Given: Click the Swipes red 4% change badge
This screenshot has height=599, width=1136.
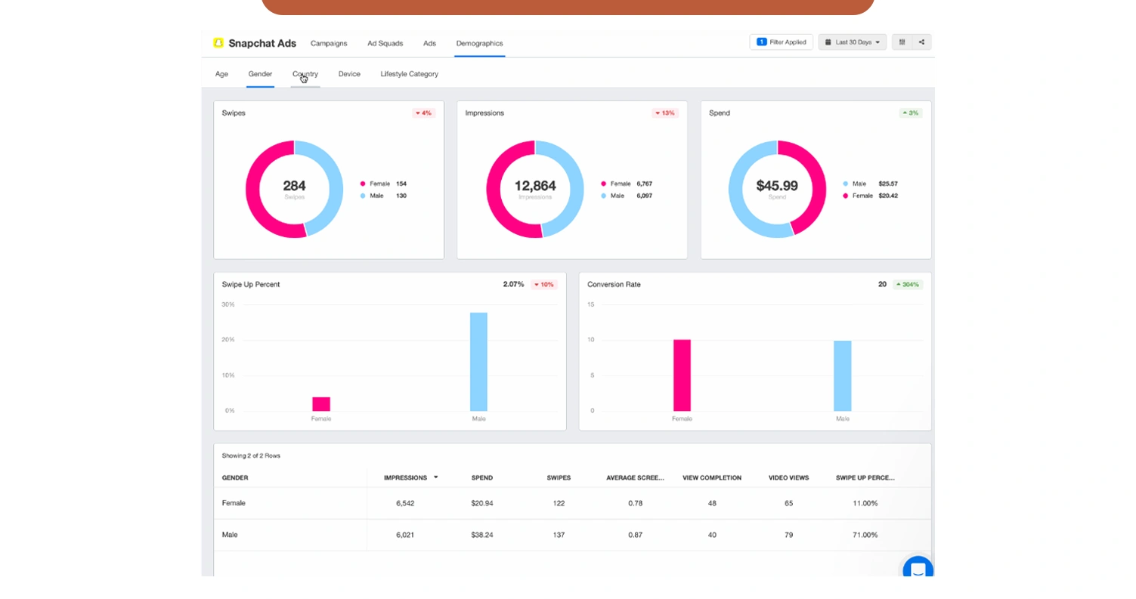Looking at the screenshot, I should click(x=423, y=113).
